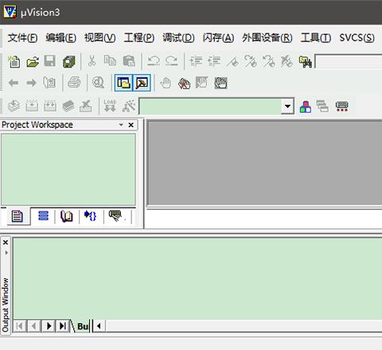Click the build target icon
Viewport: 382px width, 350px height.
click(x=32, y=106)
